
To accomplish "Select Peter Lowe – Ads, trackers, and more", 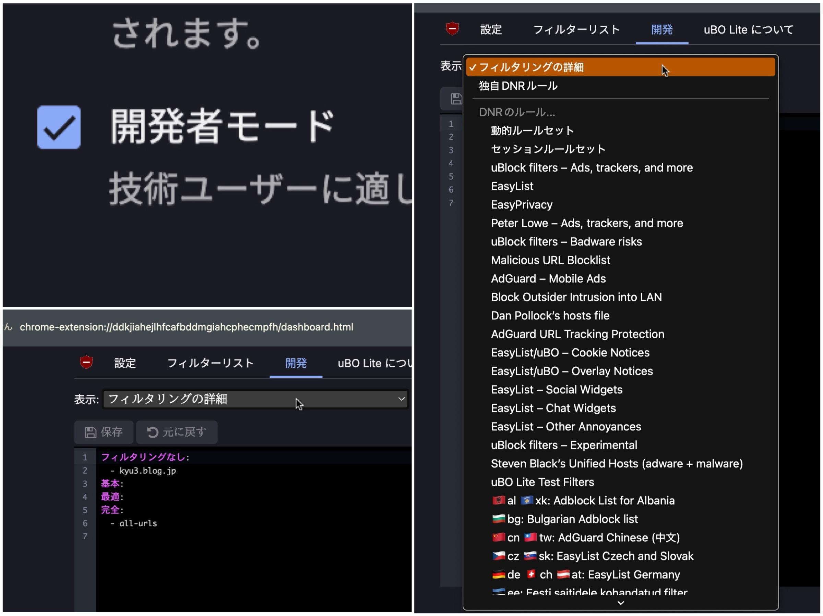I will [x=620, y=223].
